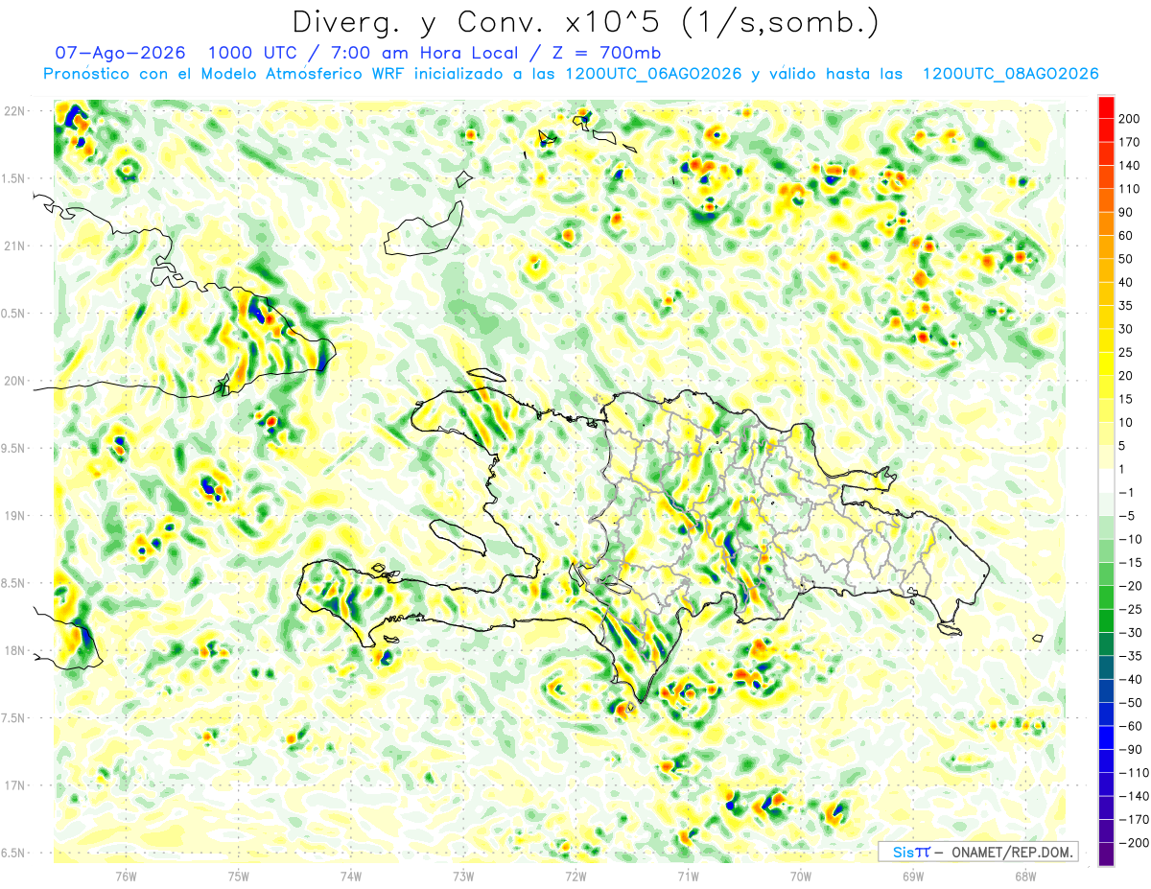Image resolution: width=1151 pixels, height=889 pixels.
Task: Click the '70W' longitude label
Action: pyautogui.click(x=801, y=877)
